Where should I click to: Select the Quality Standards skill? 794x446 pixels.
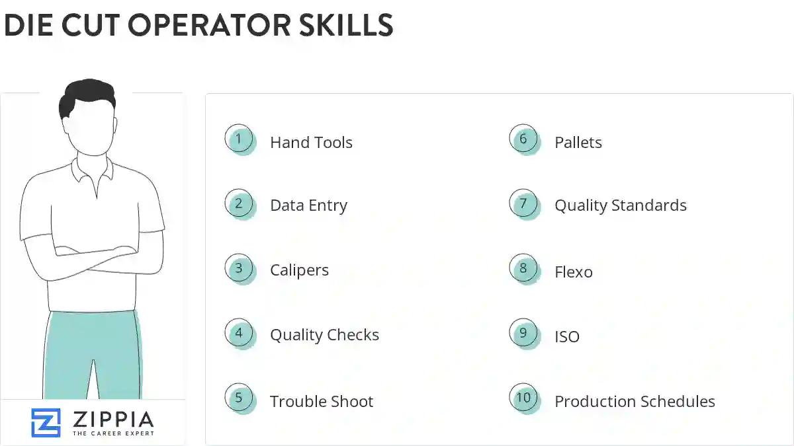tap(620, 205)
